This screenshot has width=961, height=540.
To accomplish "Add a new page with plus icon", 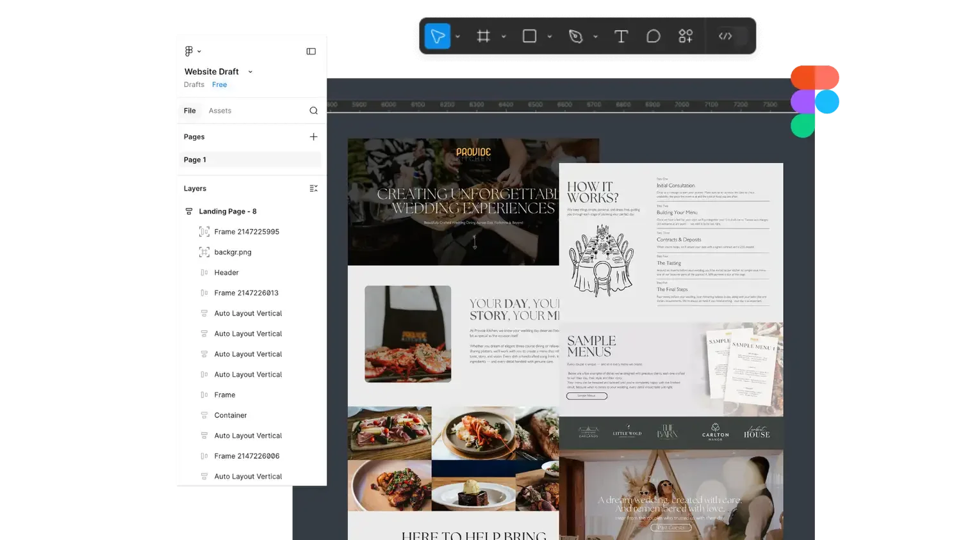I will click(x=313, y=137).
